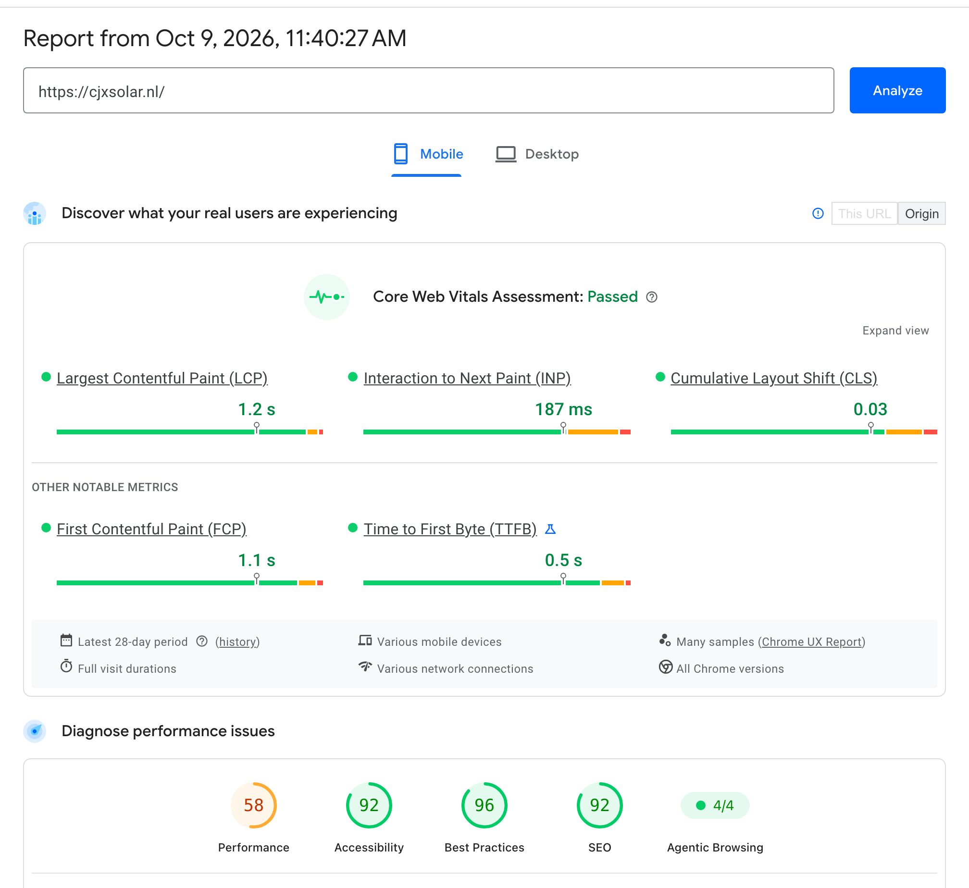969x888 pixels.
Task: Switch to Origin data
Action: pyautogui.click(x=922, y=213)
